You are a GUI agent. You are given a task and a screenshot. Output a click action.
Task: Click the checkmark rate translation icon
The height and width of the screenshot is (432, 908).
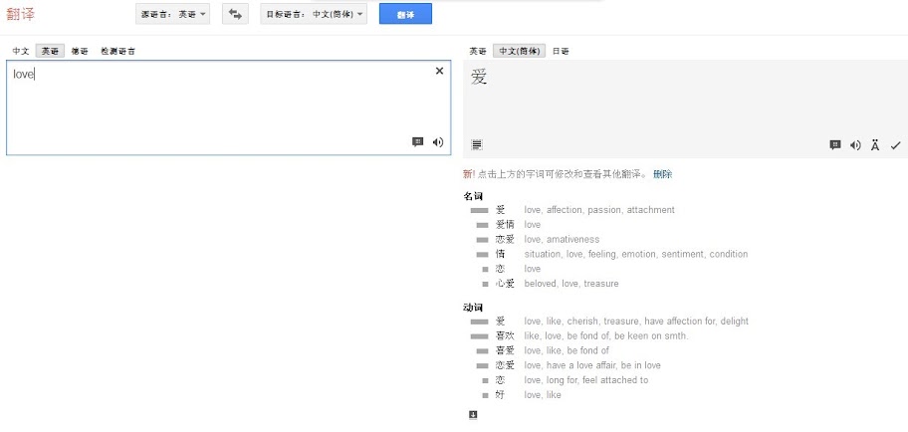click(895, 145)
